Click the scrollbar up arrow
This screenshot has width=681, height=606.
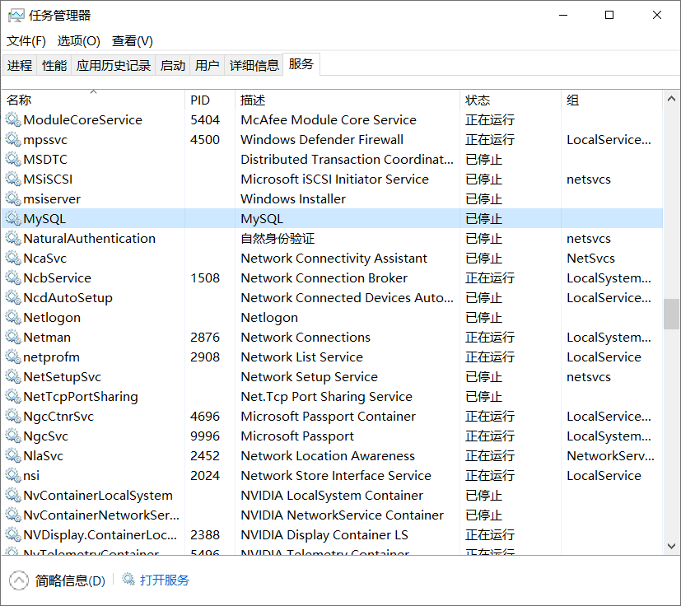pos(671,99)
